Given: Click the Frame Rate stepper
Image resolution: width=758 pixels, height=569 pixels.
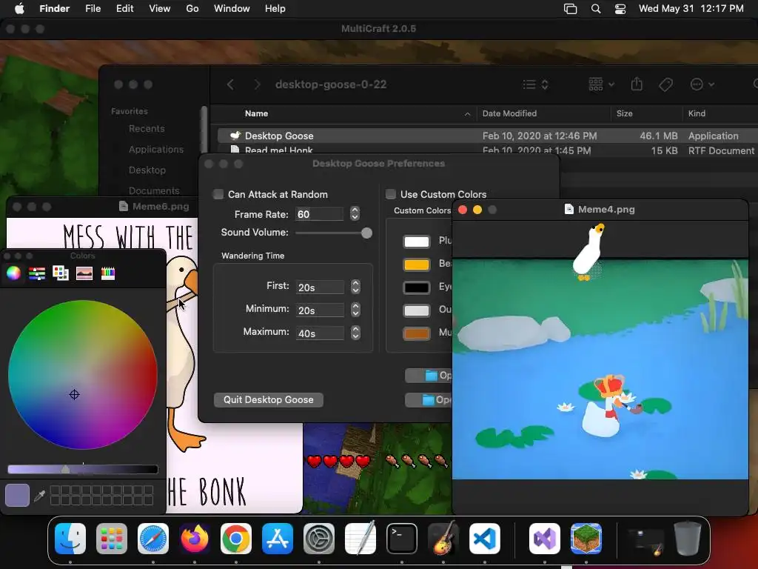Looking at the screenshot, I should 355,214.
